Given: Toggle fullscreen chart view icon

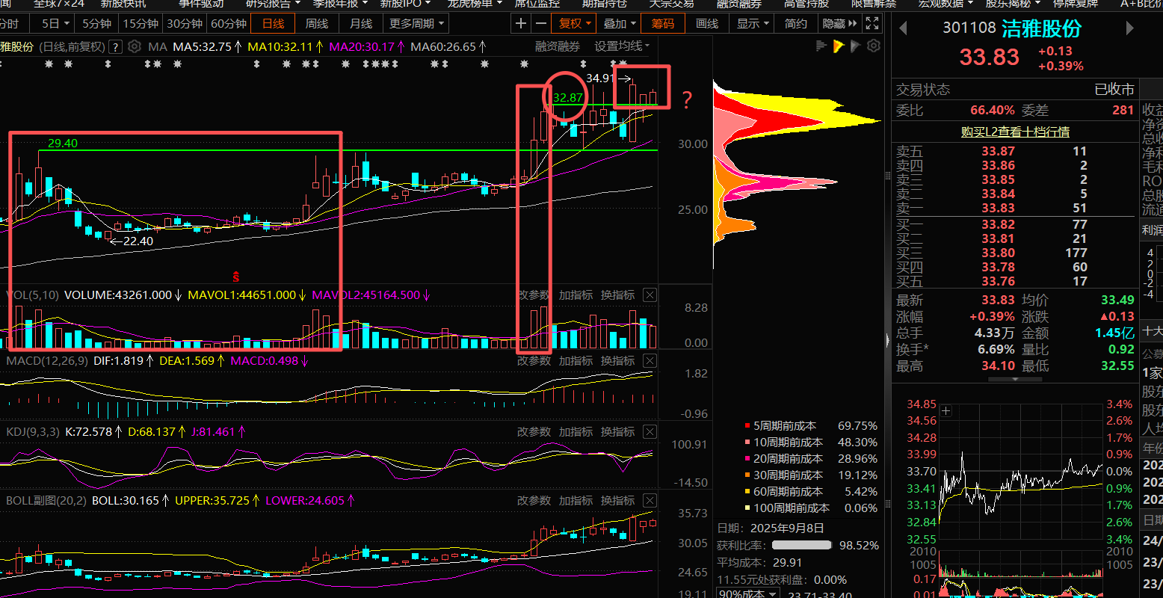Looking at the screenshot, I should pyautogui.click(x=872, y=23).
